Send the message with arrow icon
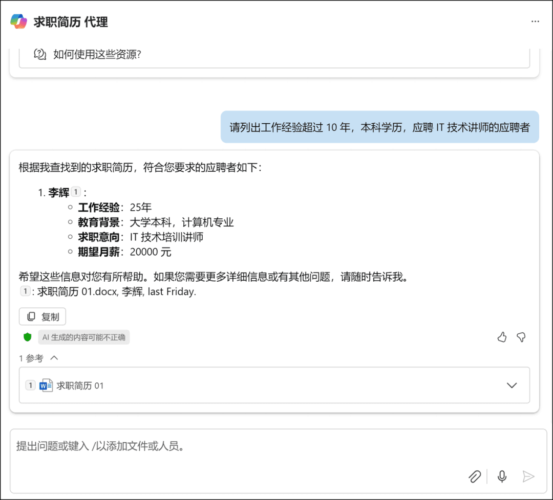Screen dimensions: 553x500 528,476
